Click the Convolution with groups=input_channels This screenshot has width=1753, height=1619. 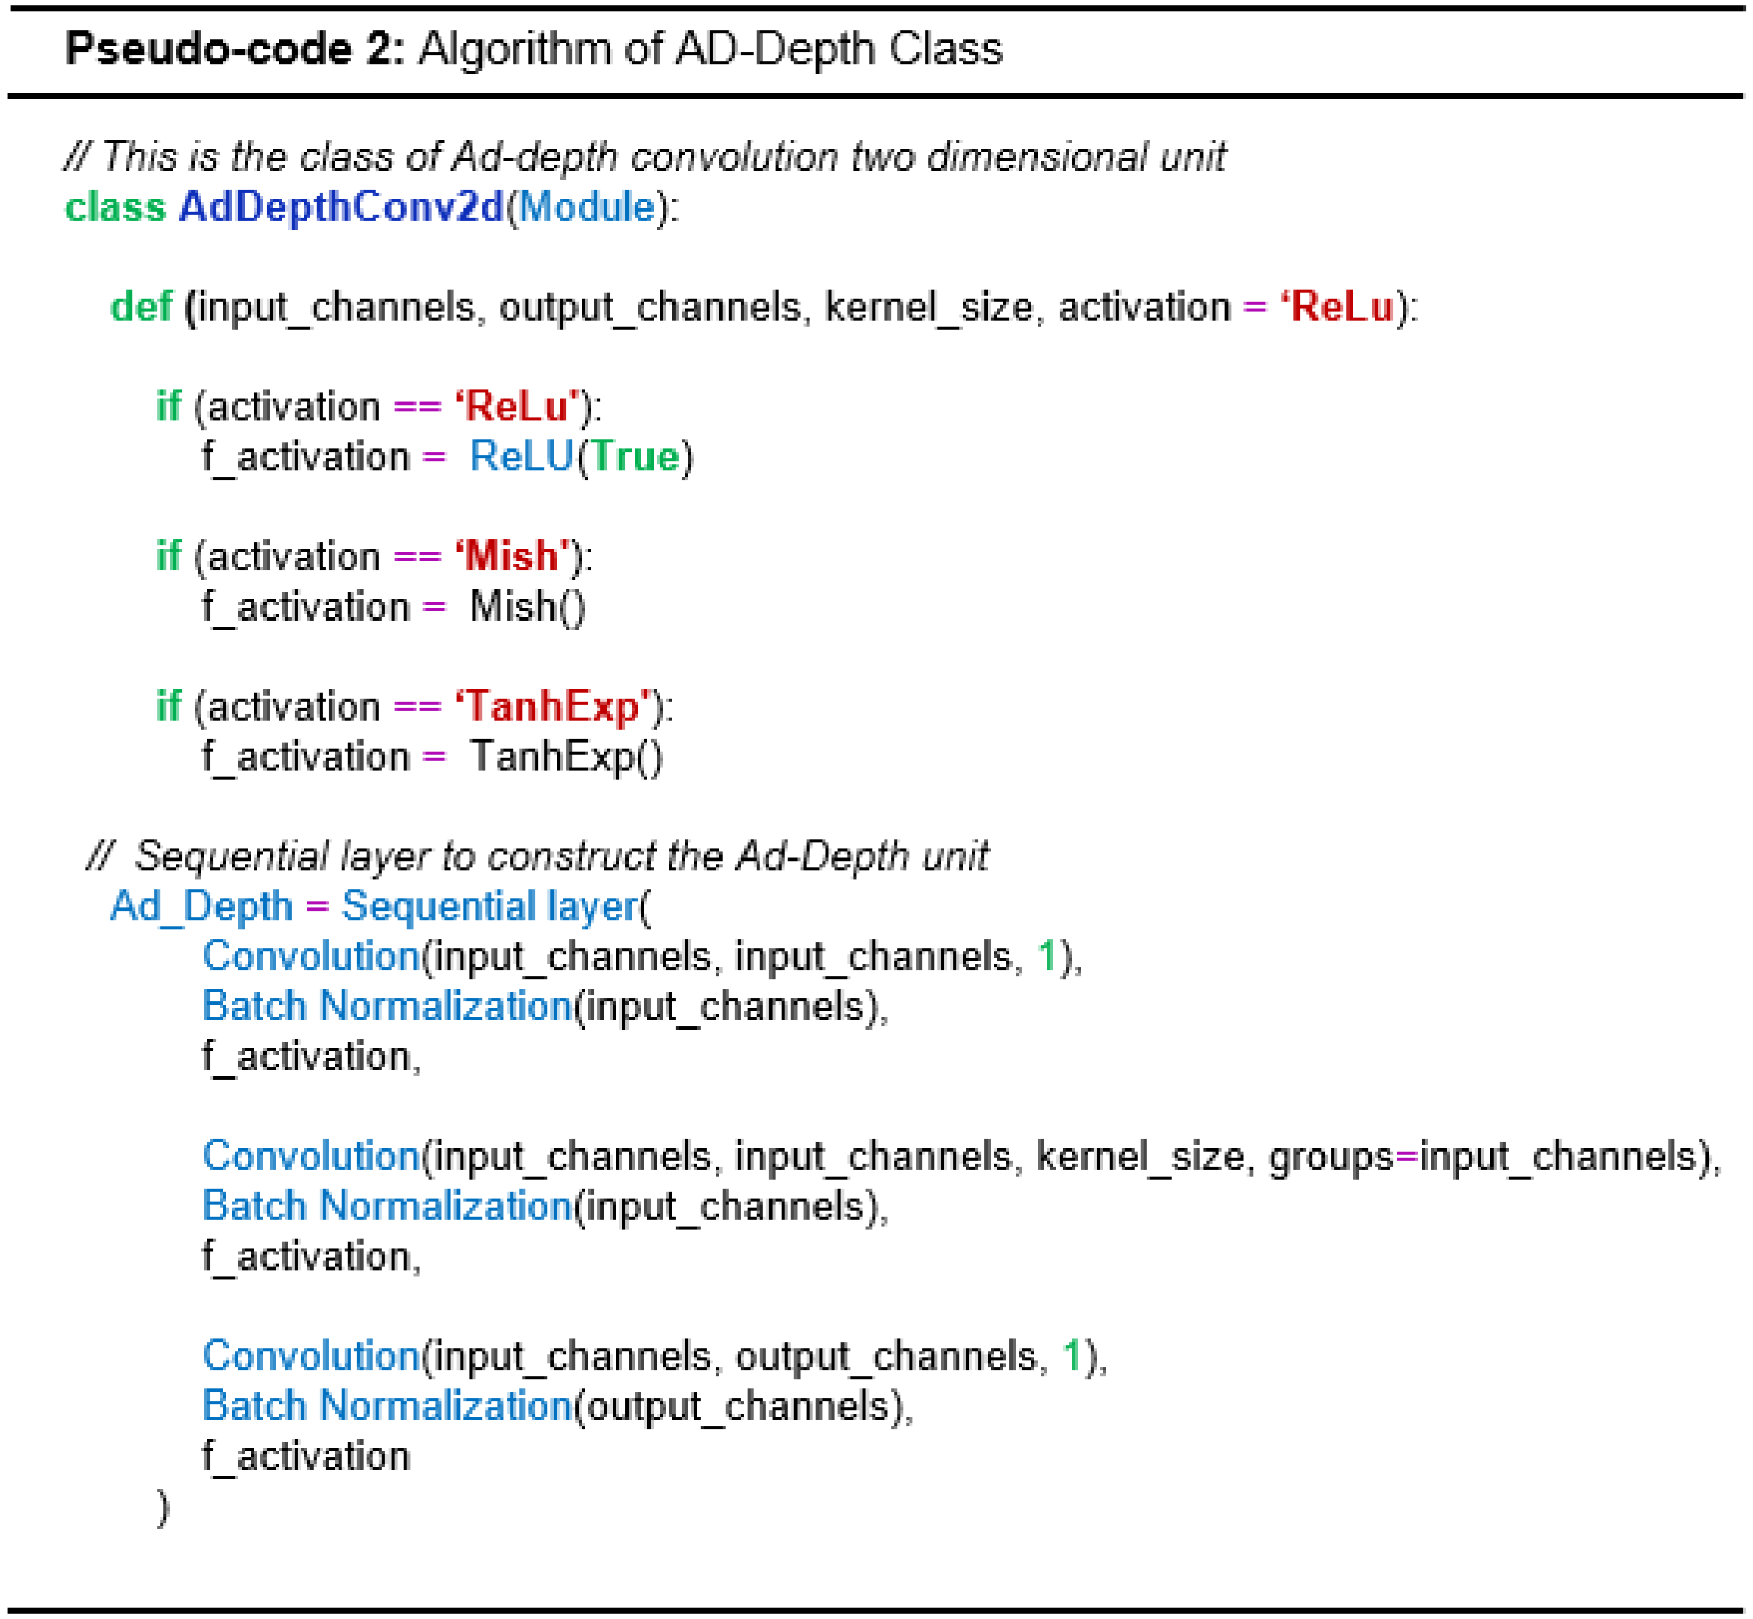point(311,1156)
